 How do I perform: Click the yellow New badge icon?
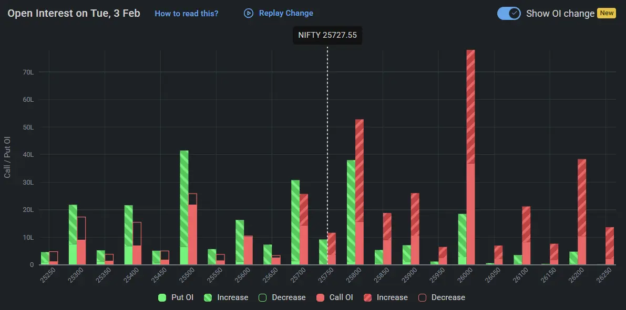tap(607, 13)
